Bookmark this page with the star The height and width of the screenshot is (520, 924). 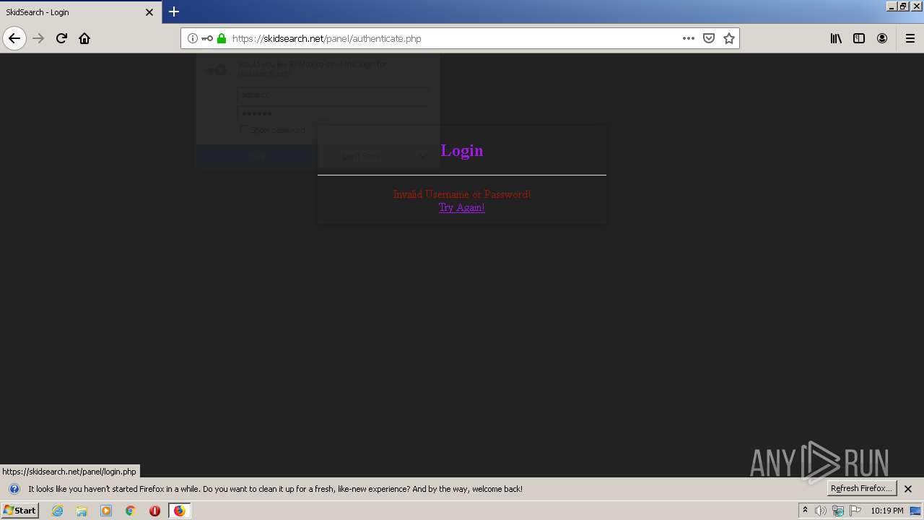[729, 38]
